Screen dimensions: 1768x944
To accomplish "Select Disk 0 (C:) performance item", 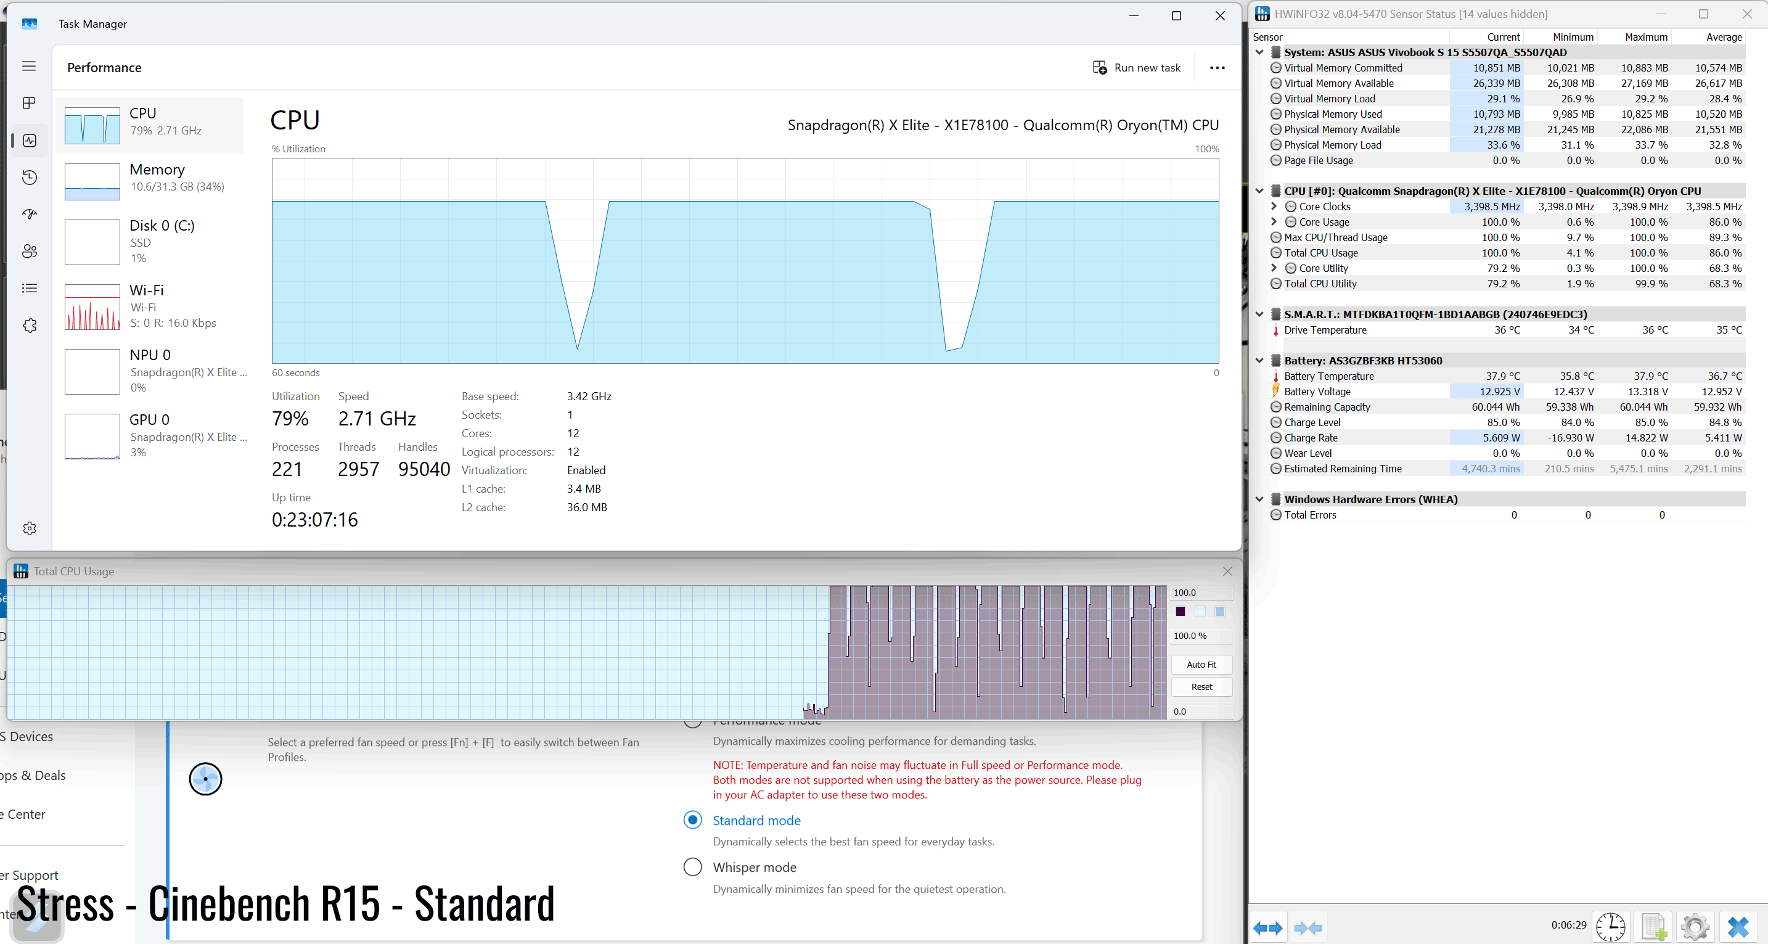I will [150, 242].
